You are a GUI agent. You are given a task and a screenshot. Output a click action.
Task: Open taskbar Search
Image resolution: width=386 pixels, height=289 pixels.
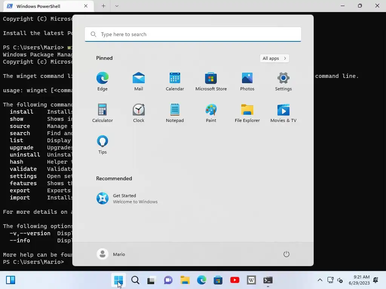(135, 280)
